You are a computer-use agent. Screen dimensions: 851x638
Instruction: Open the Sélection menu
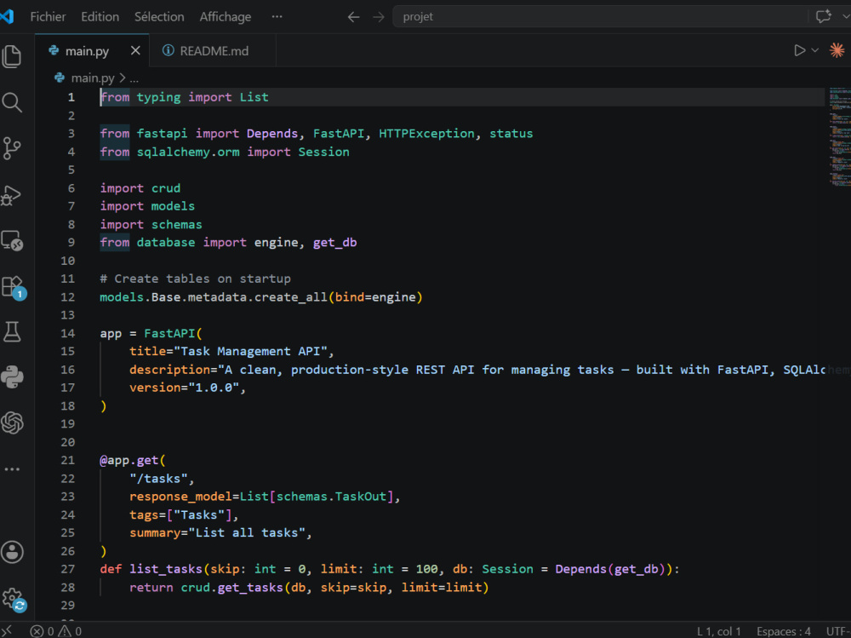point(159,17)
